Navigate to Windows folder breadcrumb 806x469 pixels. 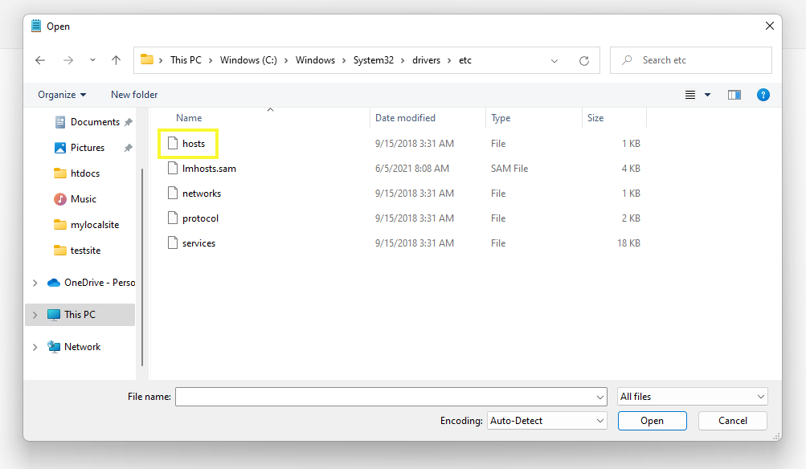[315, 60]
